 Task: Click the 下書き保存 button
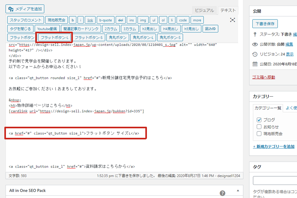(x=265, y=24)
